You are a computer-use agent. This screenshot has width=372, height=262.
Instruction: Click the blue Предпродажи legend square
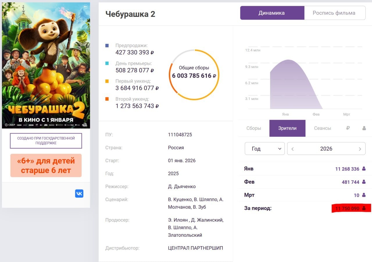point(107,46)
